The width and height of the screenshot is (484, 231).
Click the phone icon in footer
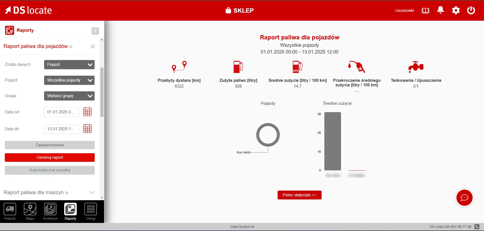coord(477,227)
